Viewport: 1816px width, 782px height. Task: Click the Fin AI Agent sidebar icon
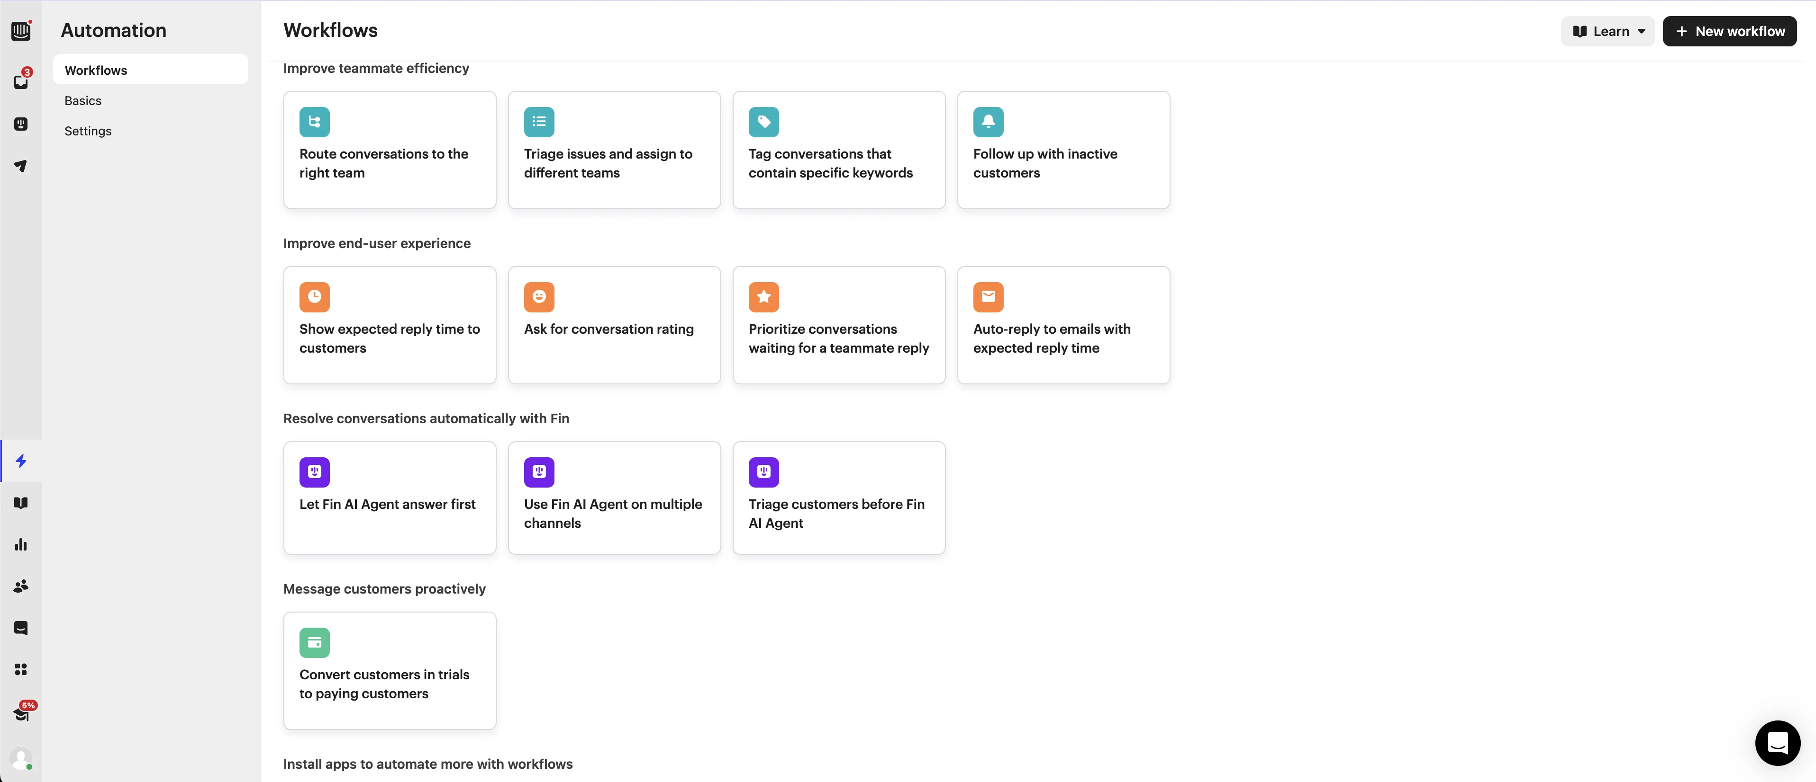21,124
